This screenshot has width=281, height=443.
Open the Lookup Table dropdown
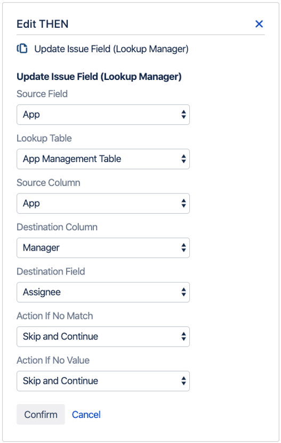[x=103, y=159]
